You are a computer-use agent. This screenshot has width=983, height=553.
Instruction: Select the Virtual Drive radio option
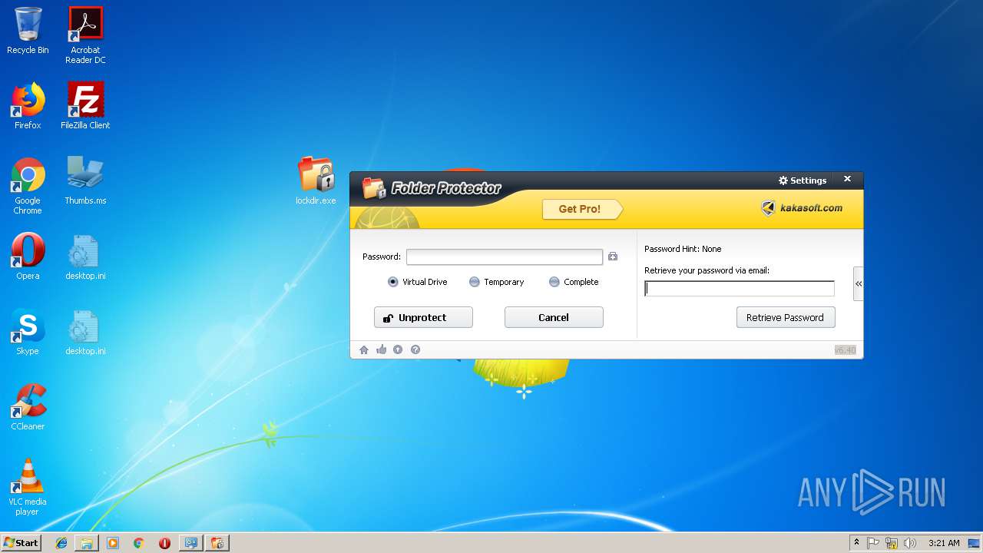pos(418,282)
